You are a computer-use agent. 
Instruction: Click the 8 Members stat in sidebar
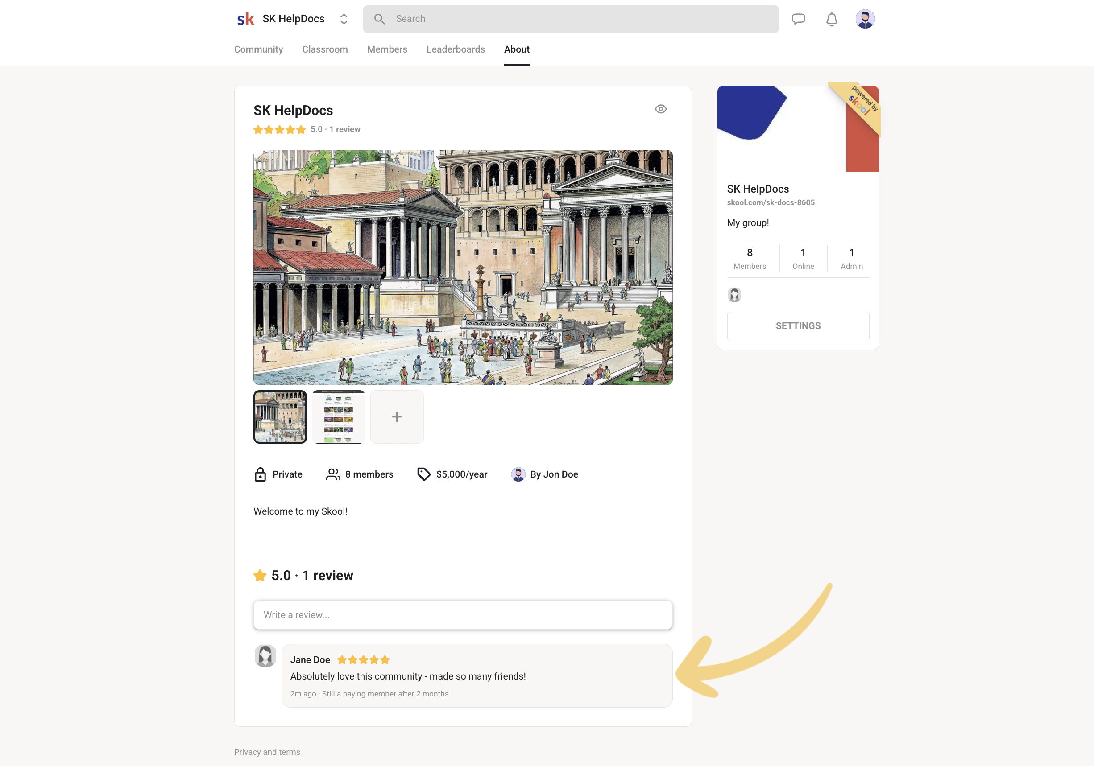(750, 259)
